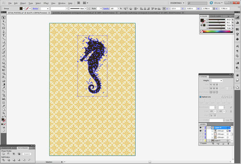The width and height of the screenshot is (241, 164).
Task: Select the Eyedropper tool
Action: (4, 88)
